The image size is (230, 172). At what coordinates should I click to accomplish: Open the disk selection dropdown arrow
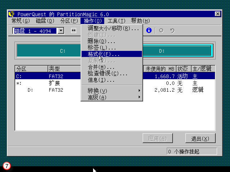[x=61, y=31]
